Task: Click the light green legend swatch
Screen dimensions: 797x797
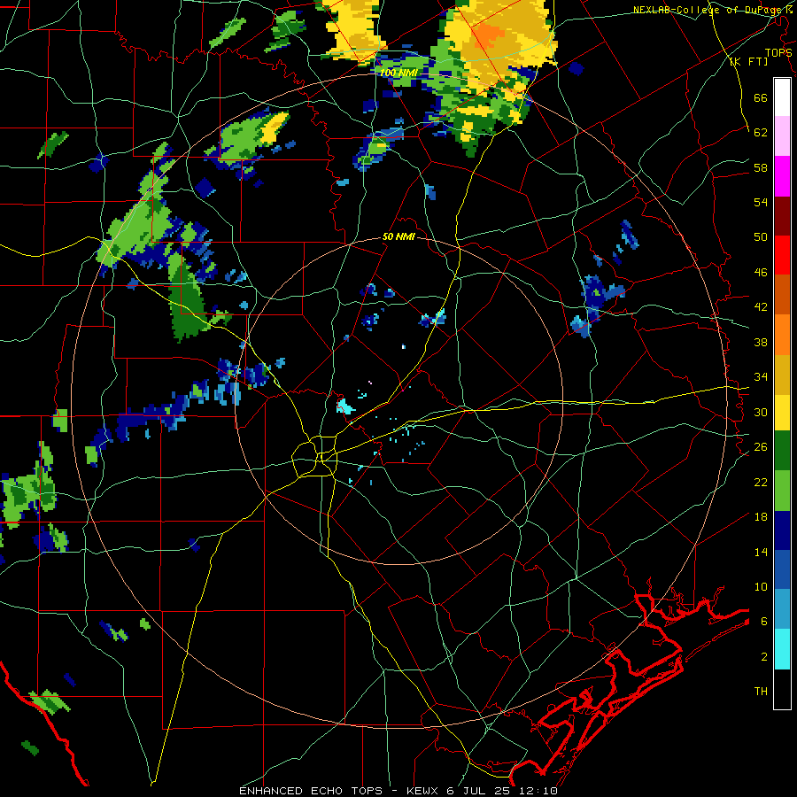Action: (782, 490)
